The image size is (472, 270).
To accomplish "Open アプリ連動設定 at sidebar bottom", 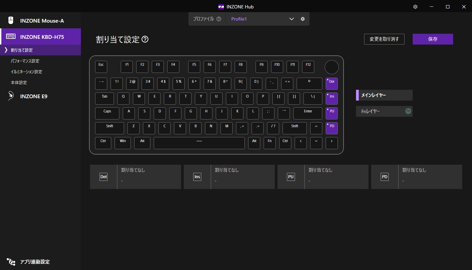I will pyautogui.click(x=40, y=262).
